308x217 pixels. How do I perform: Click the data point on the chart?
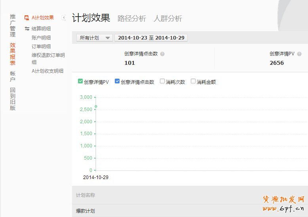(96, 106)
